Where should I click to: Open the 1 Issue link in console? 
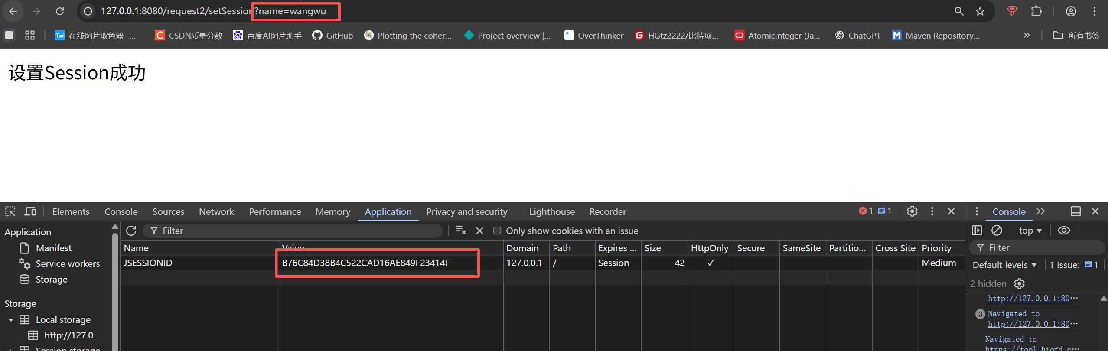(x=1073, y=265)
